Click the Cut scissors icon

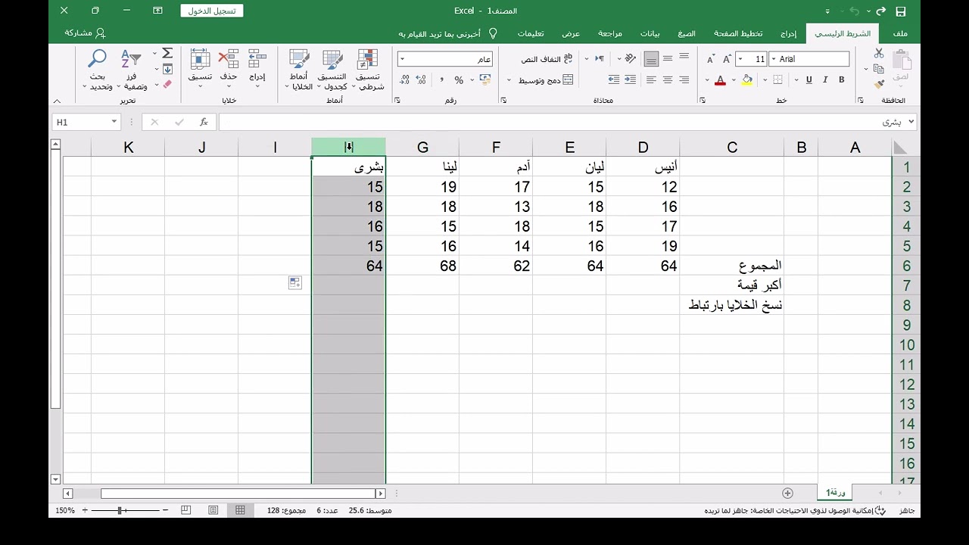click(879, 53)
